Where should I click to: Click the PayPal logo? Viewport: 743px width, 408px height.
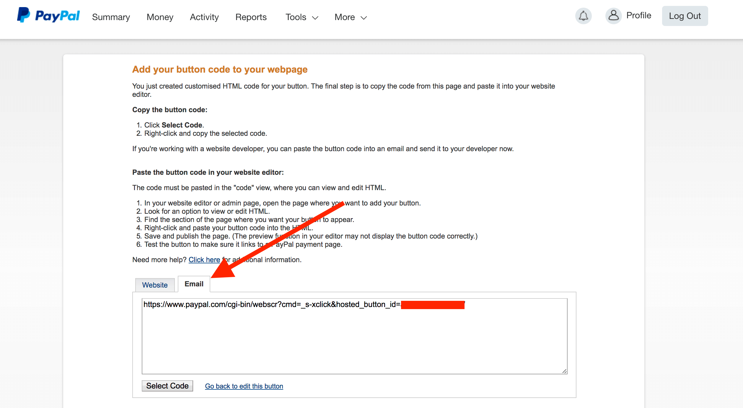point(48,15)
